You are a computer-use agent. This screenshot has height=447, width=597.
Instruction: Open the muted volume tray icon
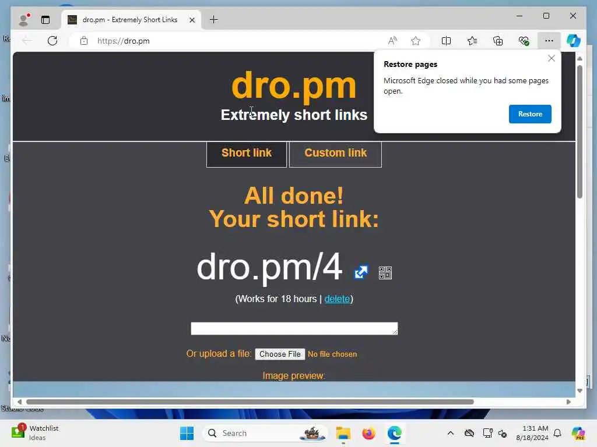click(503, 433)
